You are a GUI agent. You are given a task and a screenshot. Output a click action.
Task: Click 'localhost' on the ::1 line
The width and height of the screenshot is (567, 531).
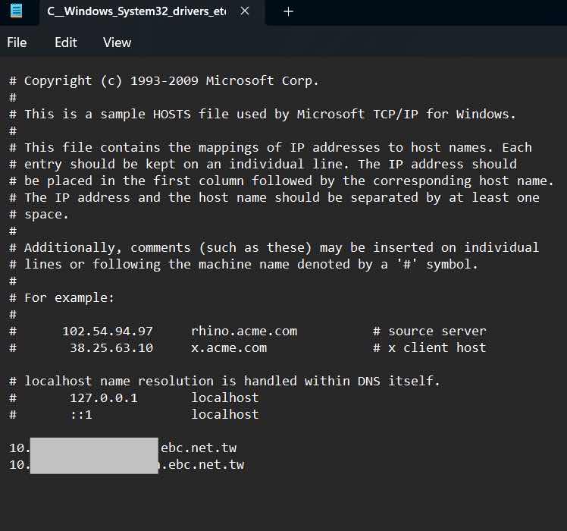click(x=225, y=414)
